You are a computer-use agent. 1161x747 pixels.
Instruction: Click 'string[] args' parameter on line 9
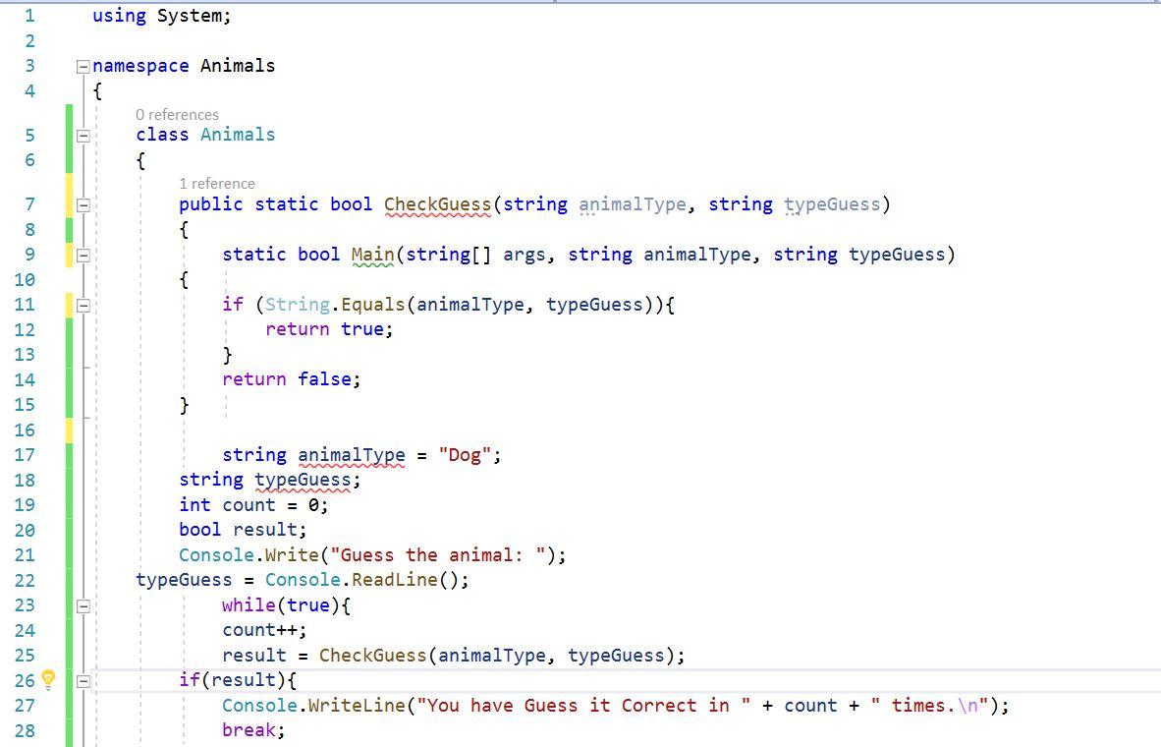475,255
